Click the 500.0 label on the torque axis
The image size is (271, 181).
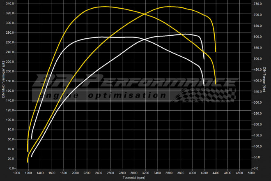tap(257, 59)
